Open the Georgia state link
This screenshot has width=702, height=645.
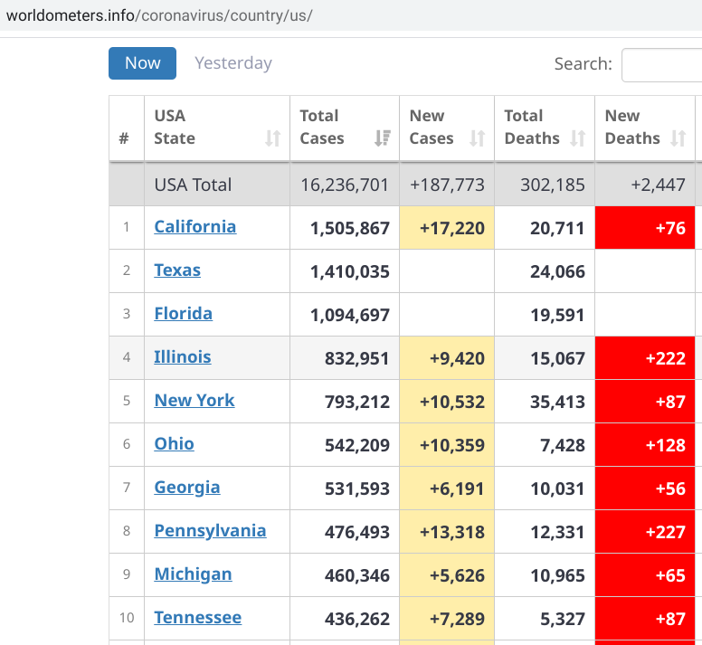[x=186, y=488]
